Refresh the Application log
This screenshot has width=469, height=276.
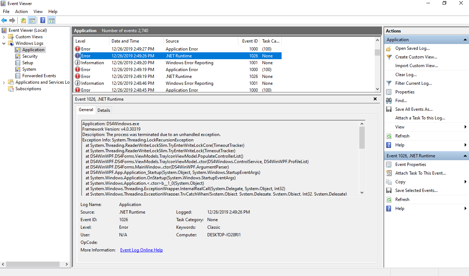click(x=403, y=136)
